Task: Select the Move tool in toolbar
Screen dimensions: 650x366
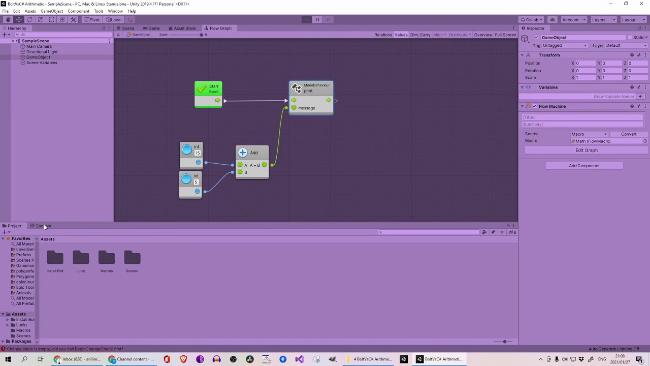Action: click(19, 20)
